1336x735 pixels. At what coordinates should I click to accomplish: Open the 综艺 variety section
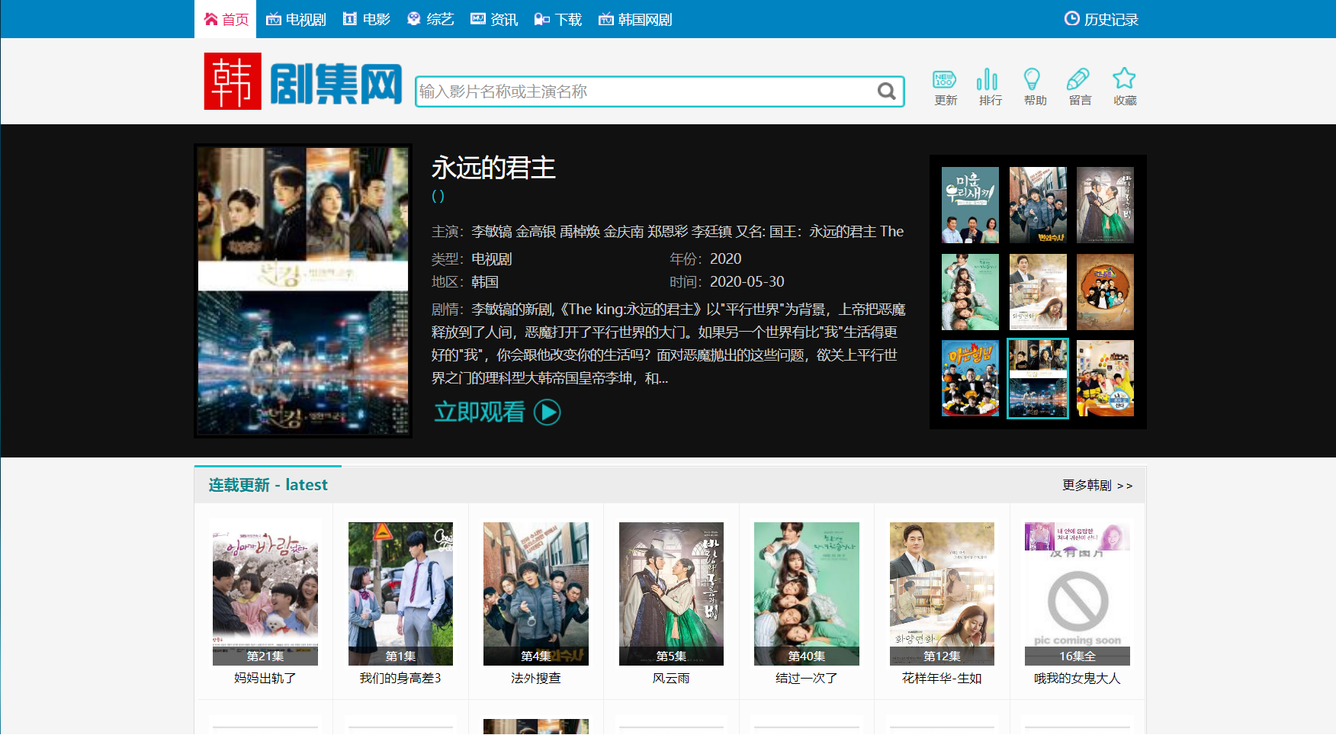pyautogui.click(x=431, y=19)
